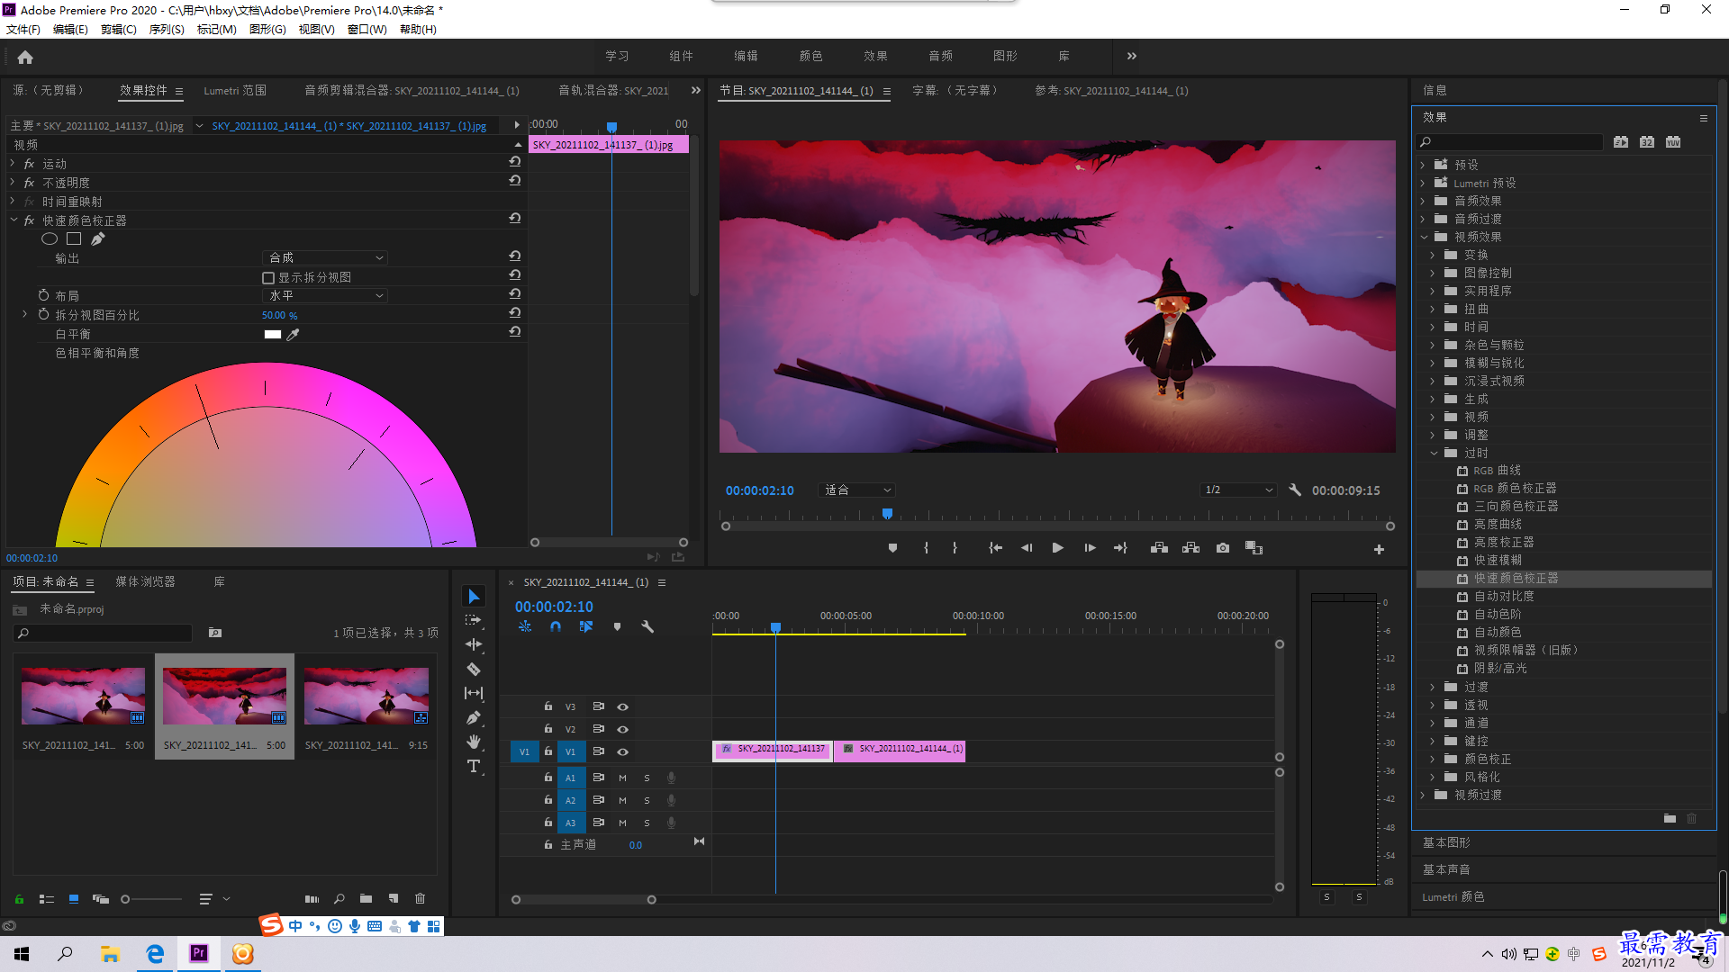Click the white balance eyedropper
Image resolution: width=1729 pixels, height=972 pixels.
coord(293,334)
